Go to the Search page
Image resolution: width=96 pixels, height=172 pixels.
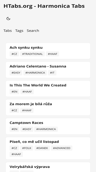[x=33, y=31]
